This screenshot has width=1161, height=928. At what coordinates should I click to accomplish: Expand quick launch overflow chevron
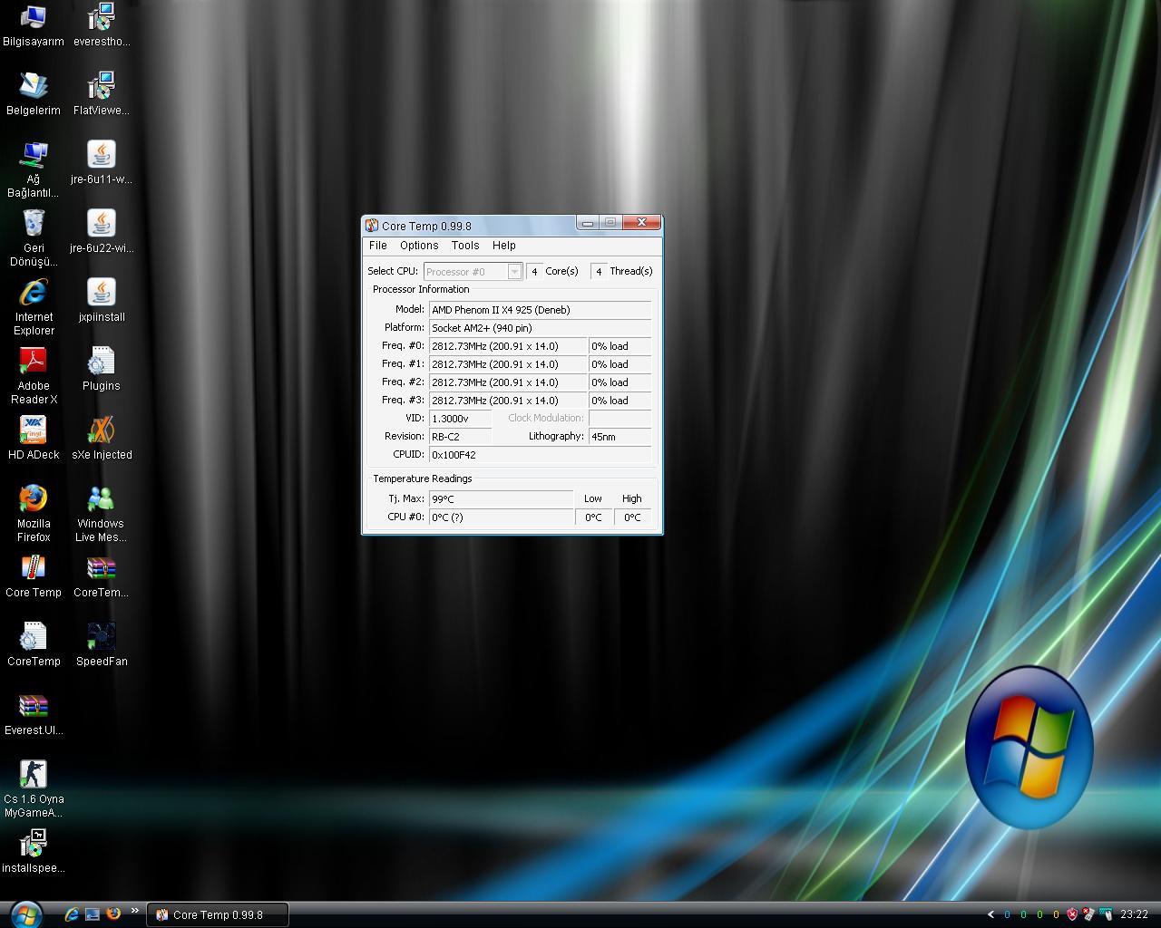pos(135,911)
